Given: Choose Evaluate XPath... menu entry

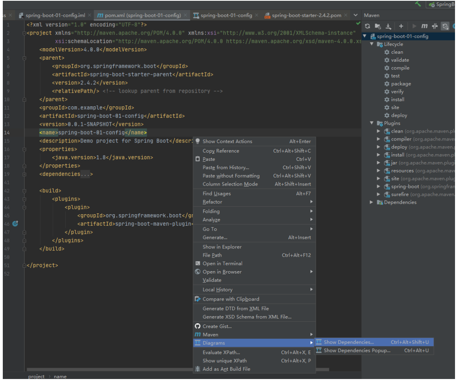Looking at the screenshot, I should tap(254, 352).
